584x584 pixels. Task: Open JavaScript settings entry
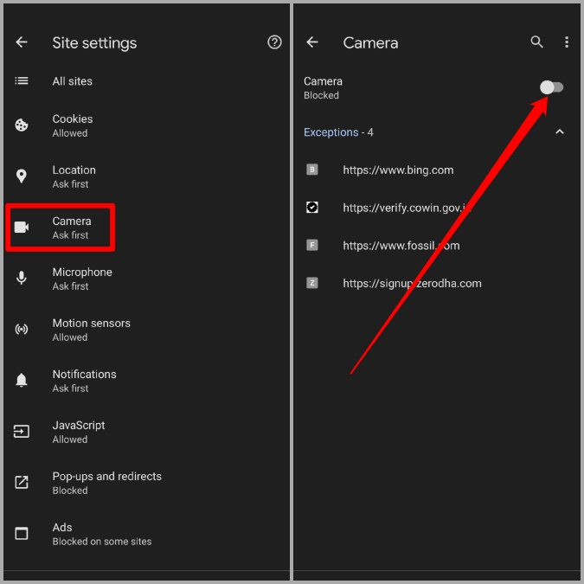[x=146, y=432]
